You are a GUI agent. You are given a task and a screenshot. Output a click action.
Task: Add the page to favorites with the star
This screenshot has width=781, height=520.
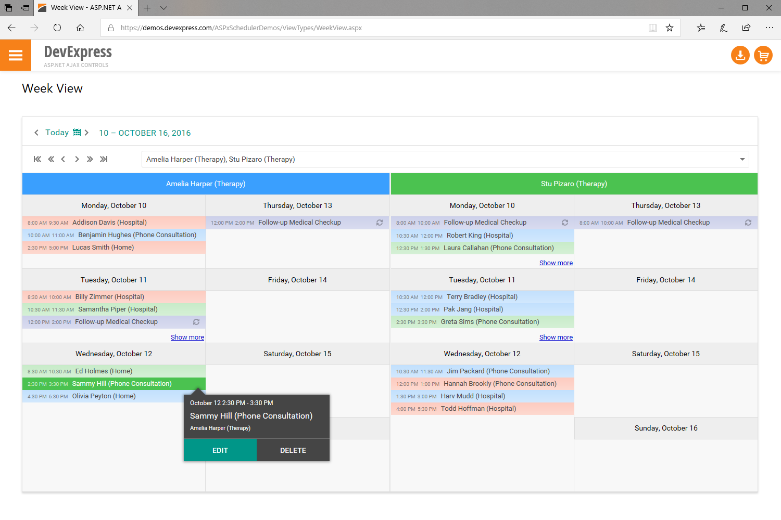[670, 28]
